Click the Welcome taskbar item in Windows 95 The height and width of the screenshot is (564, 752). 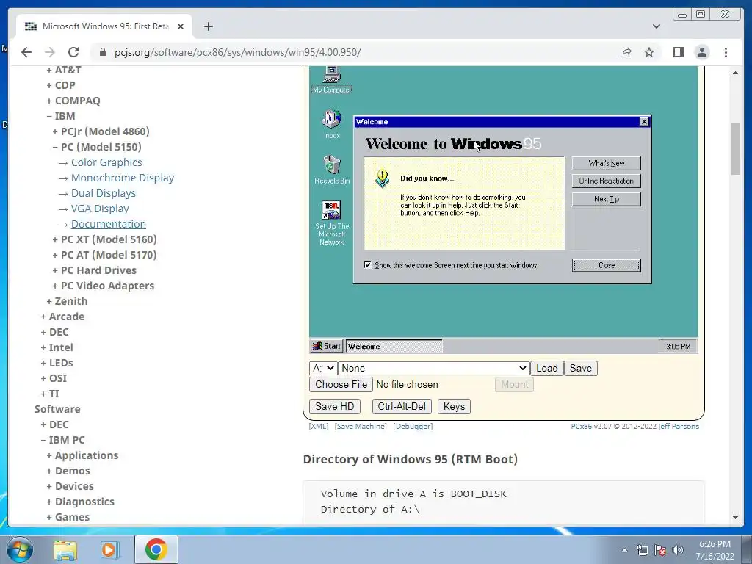pos(394,347)
